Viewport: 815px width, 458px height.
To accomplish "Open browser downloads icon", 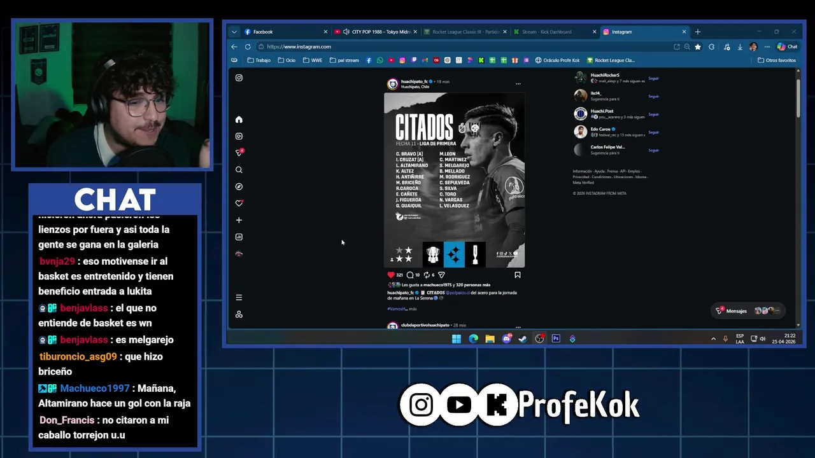I will coord(740,46).
